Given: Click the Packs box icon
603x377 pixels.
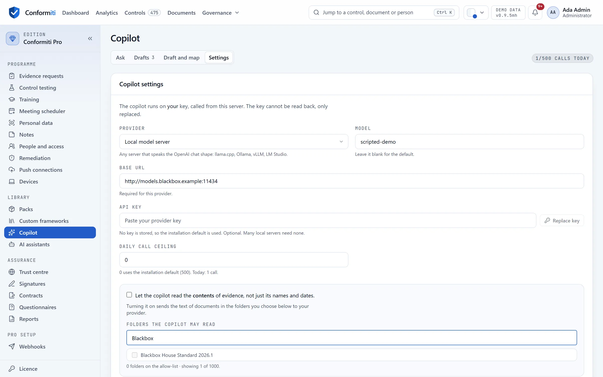Looking at the screenshot, I should click(x=12, y=209).
